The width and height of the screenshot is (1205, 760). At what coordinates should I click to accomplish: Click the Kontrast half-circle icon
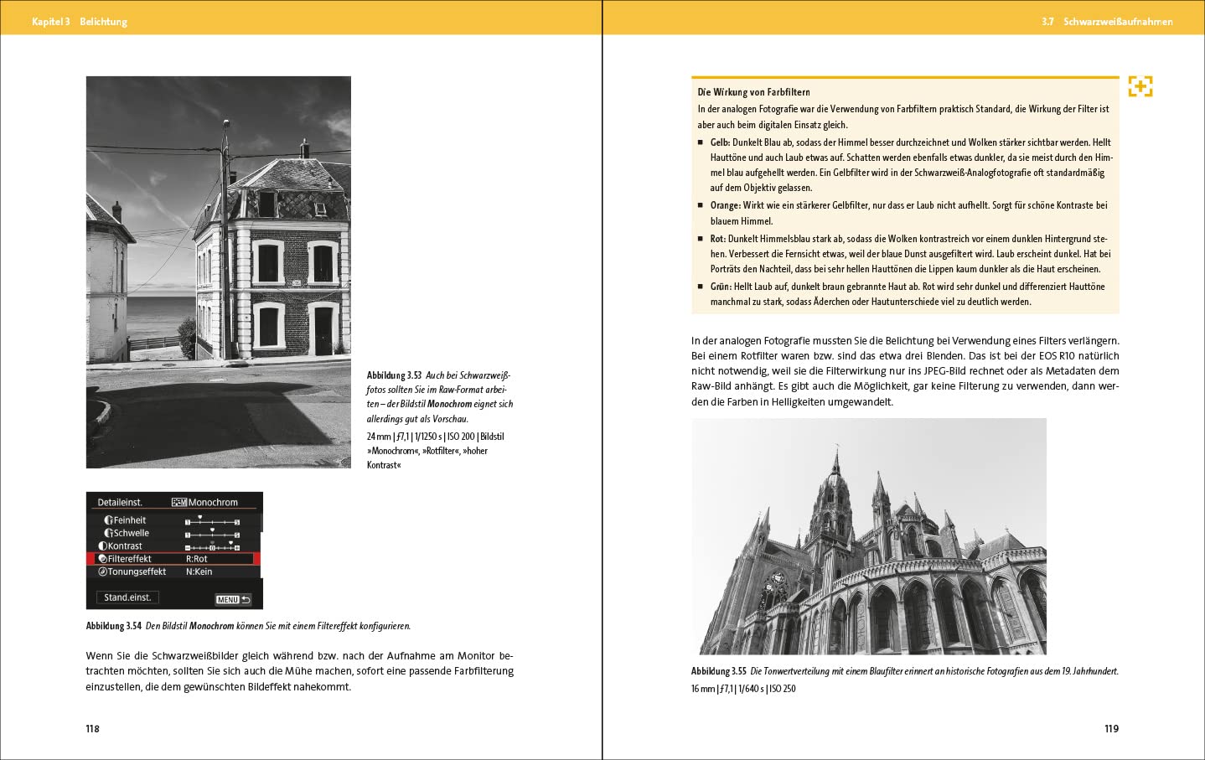click(102, 546)
